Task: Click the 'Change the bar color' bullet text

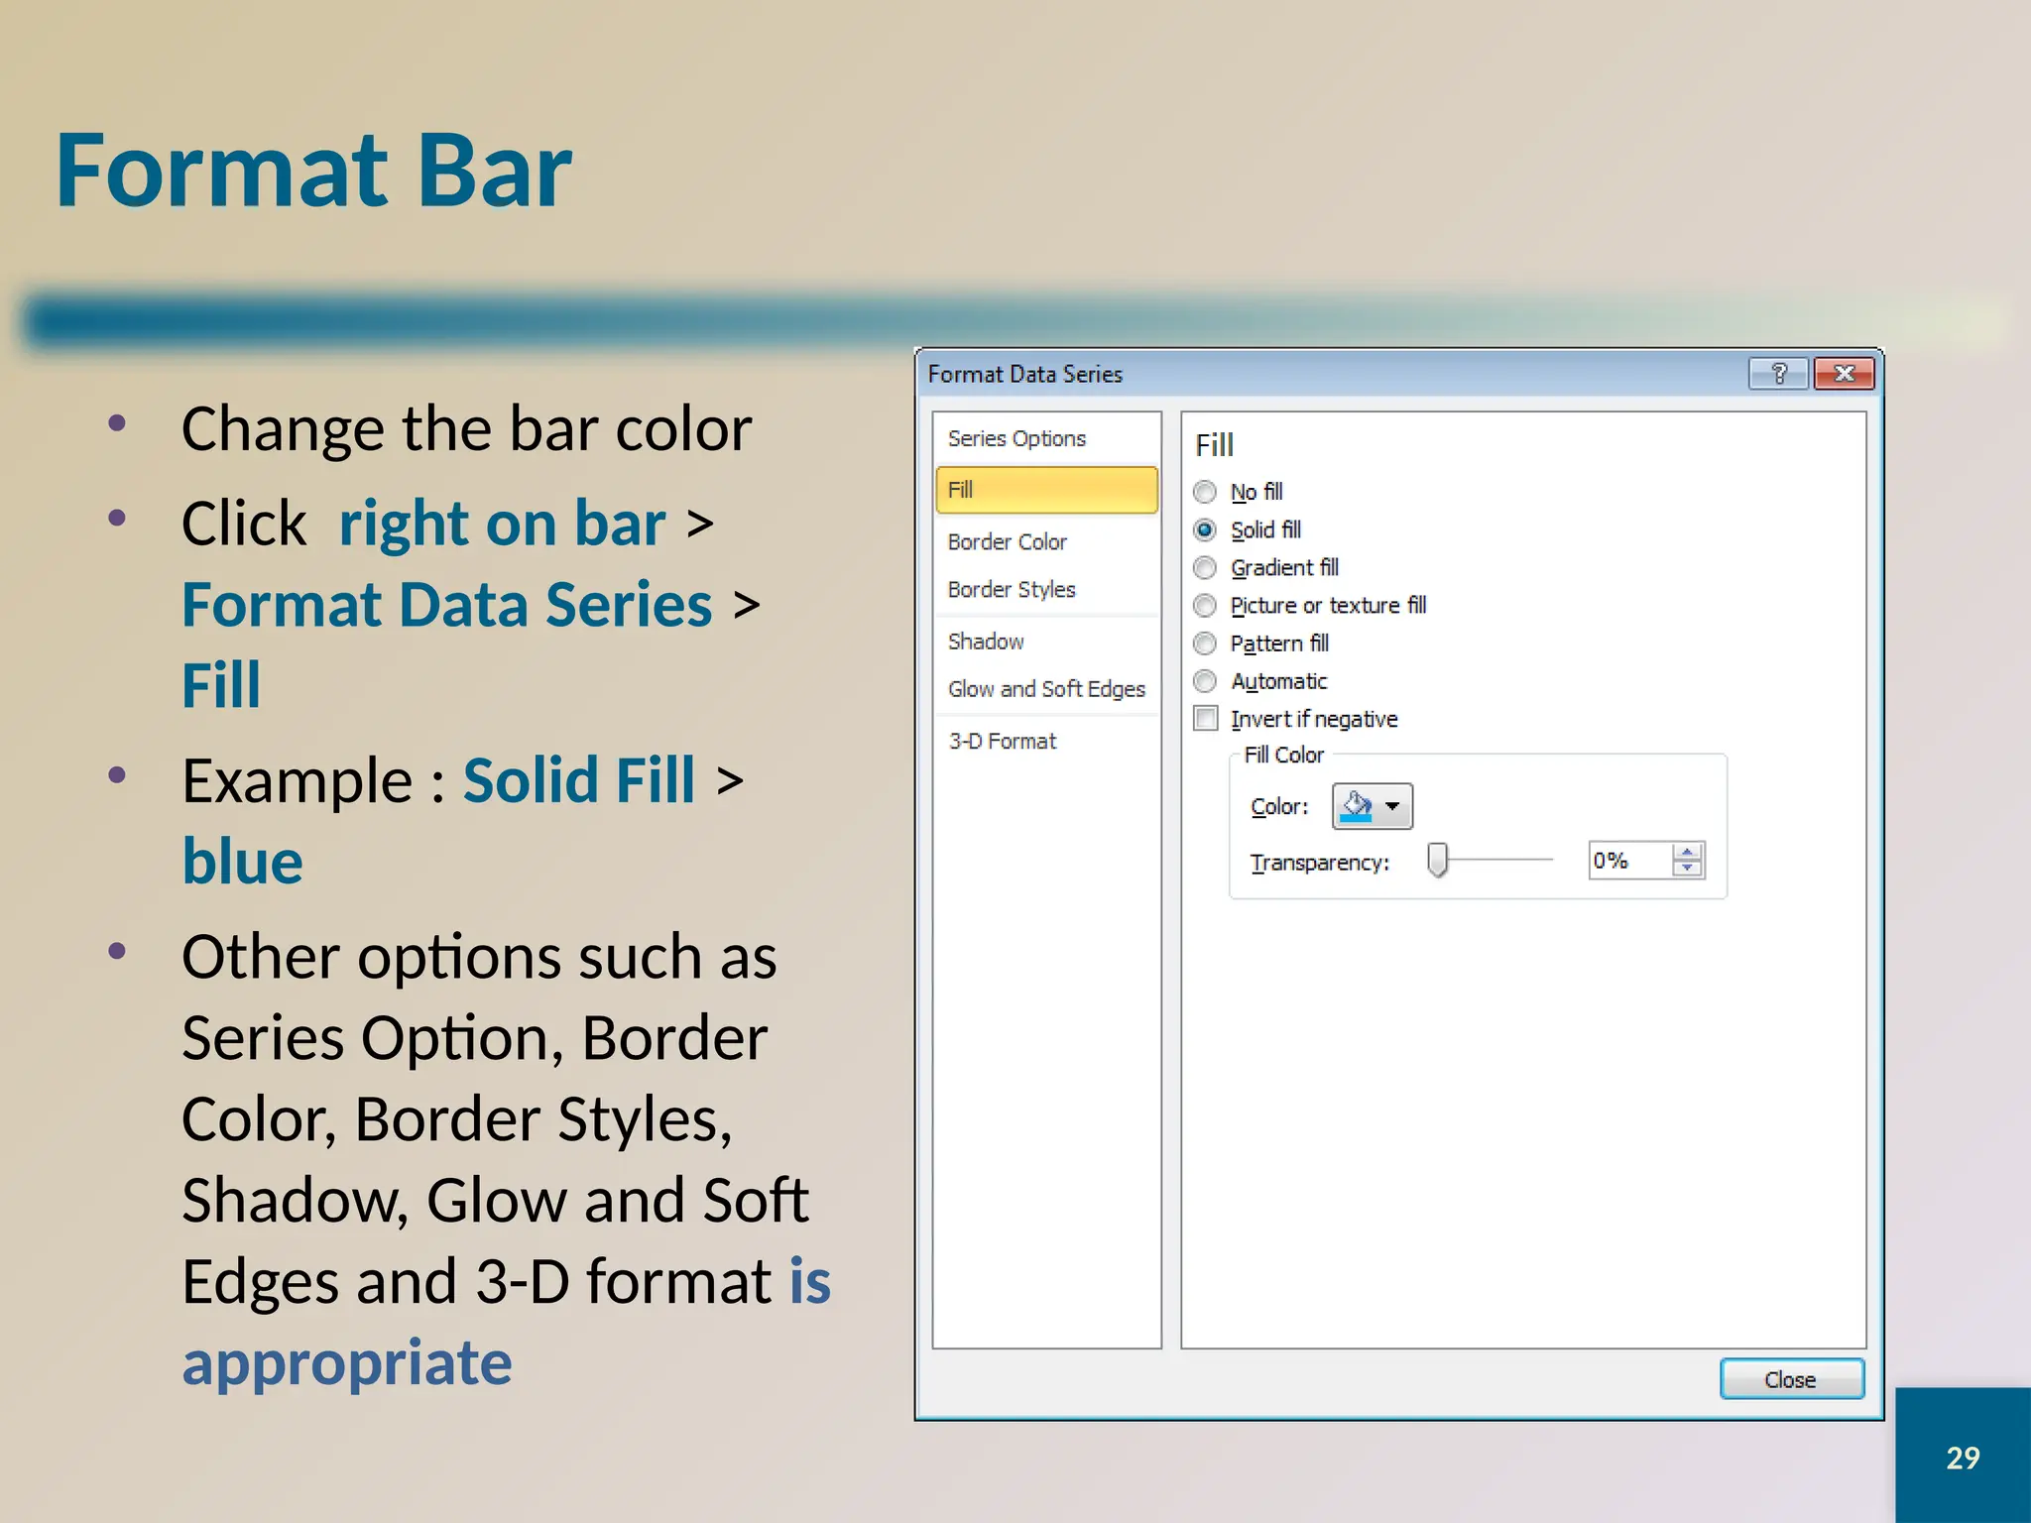Action: (x=466, y=429)
